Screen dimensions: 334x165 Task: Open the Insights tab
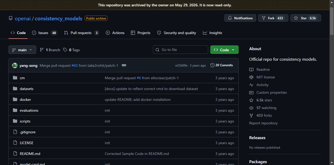[x=212, y=33]
